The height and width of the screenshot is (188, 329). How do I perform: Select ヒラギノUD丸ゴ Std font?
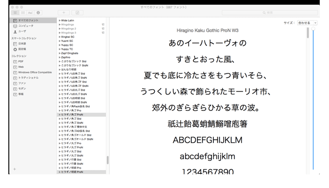(x=73, y=90)
